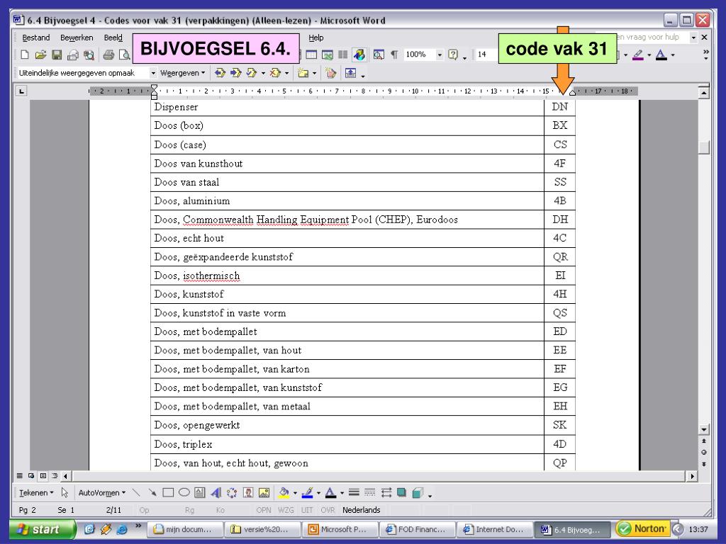Go to the next tracked change
This screenshot has width=726, height=544.
(235, 73)
